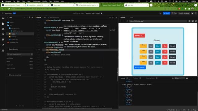Screen dimensions: 198x111
Task: Click the Sandbox Info icon atop the sidebar
Action: [x=3, y=18]
